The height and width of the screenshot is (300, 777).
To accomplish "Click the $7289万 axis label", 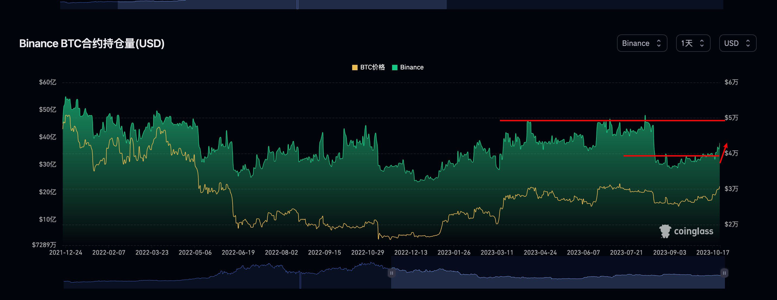I will tap(44, 245).
